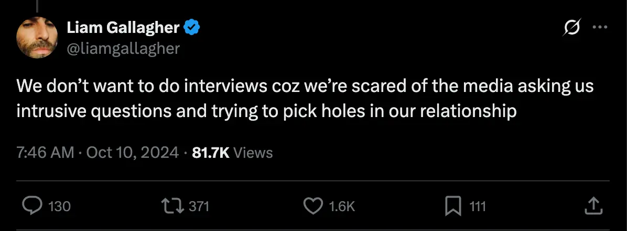
Task: Click the reply speech bubble icon
Action: point(33,206)
